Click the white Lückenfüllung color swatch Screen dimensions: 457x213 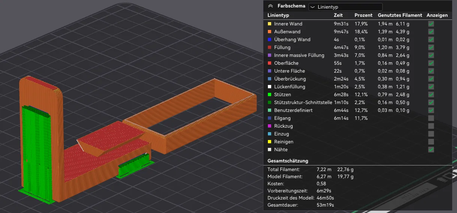[269, 86]
